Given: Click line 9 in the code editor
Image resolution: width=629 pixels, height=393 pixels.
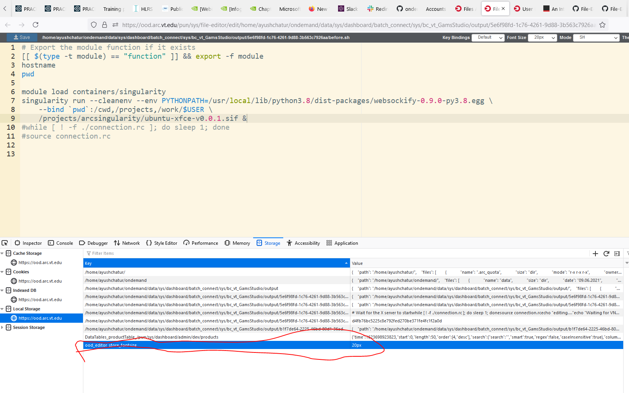Looking at the screenshot, I should click(324, 118).
